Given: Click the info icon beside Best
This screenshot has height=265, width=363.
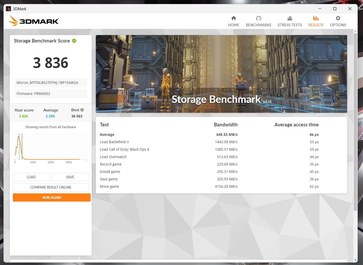Looking at the screenshot, I should [82, 110].
